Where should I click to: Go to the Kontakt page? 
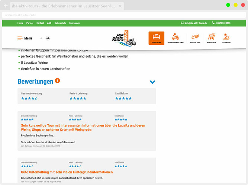point(40,23)
